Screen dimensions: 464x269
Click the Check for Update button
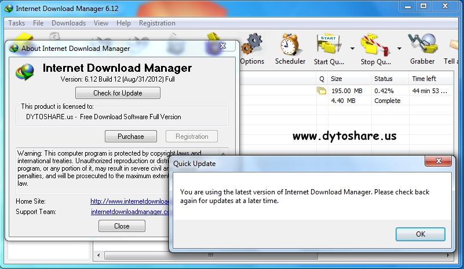point(118,93)
